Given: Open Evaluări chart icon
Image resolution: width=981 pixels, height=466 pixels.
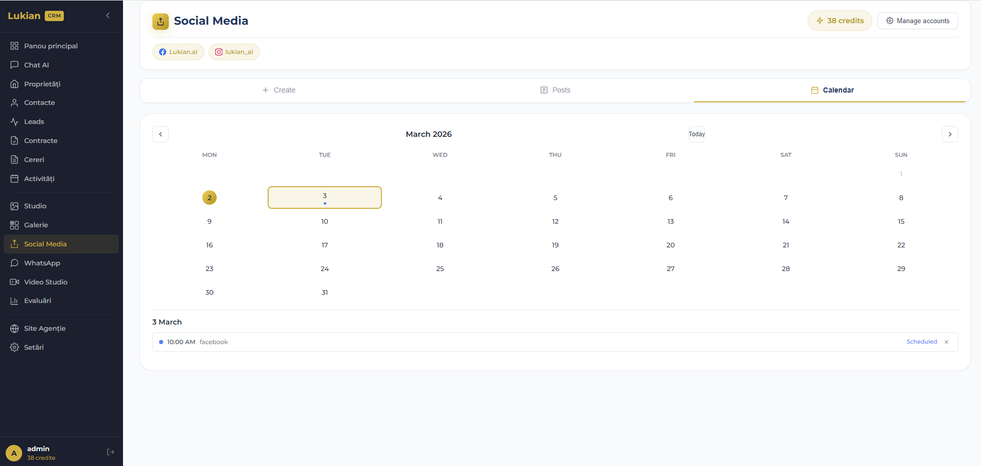Looking at the screenshot, I should [14, 301].
